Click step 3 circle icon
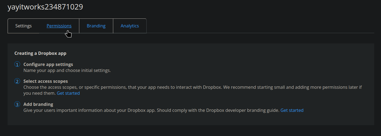 17,104
